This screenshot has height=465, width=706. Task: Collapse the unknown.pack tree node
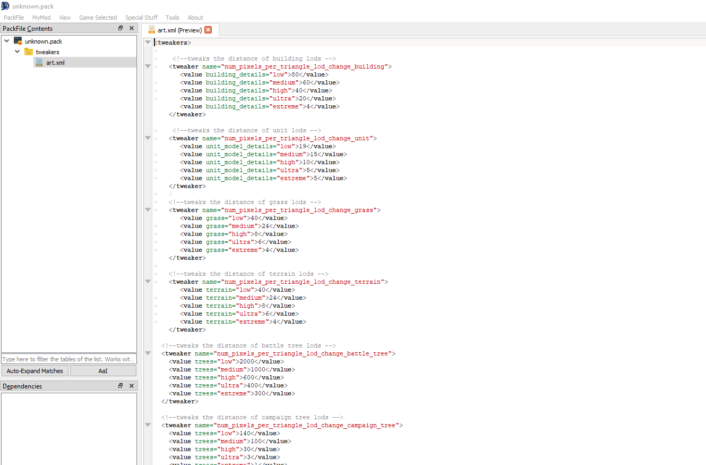[7, 41]
